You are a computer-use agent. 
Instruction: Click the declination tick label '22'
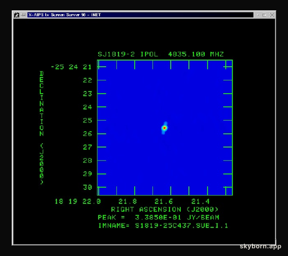[87, 80]
